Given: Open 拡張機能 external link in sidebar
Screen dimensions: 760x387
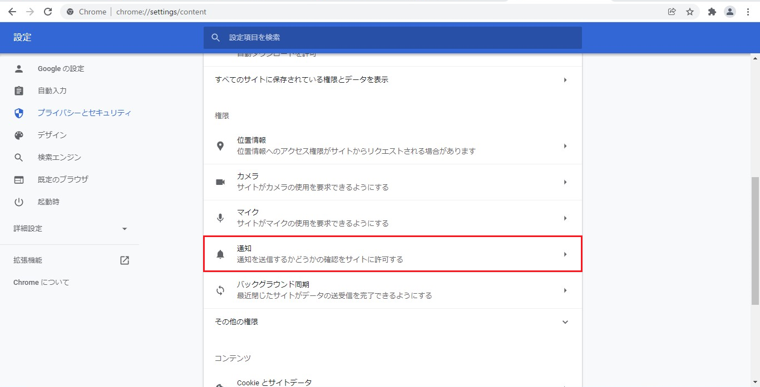Looking at the screenshot, I should click(x=125, y=260).
